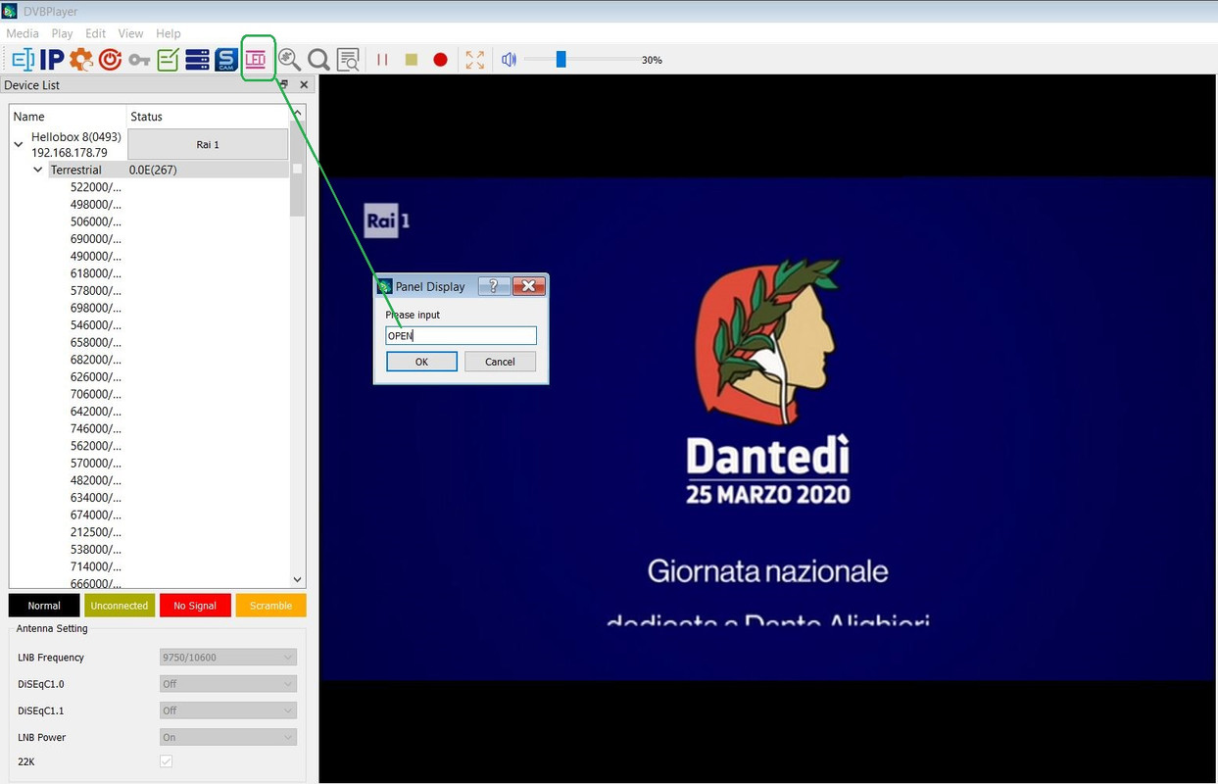Open the LNB Power dropdown
Screen dimensions: 1218x784
pos(227,737)
